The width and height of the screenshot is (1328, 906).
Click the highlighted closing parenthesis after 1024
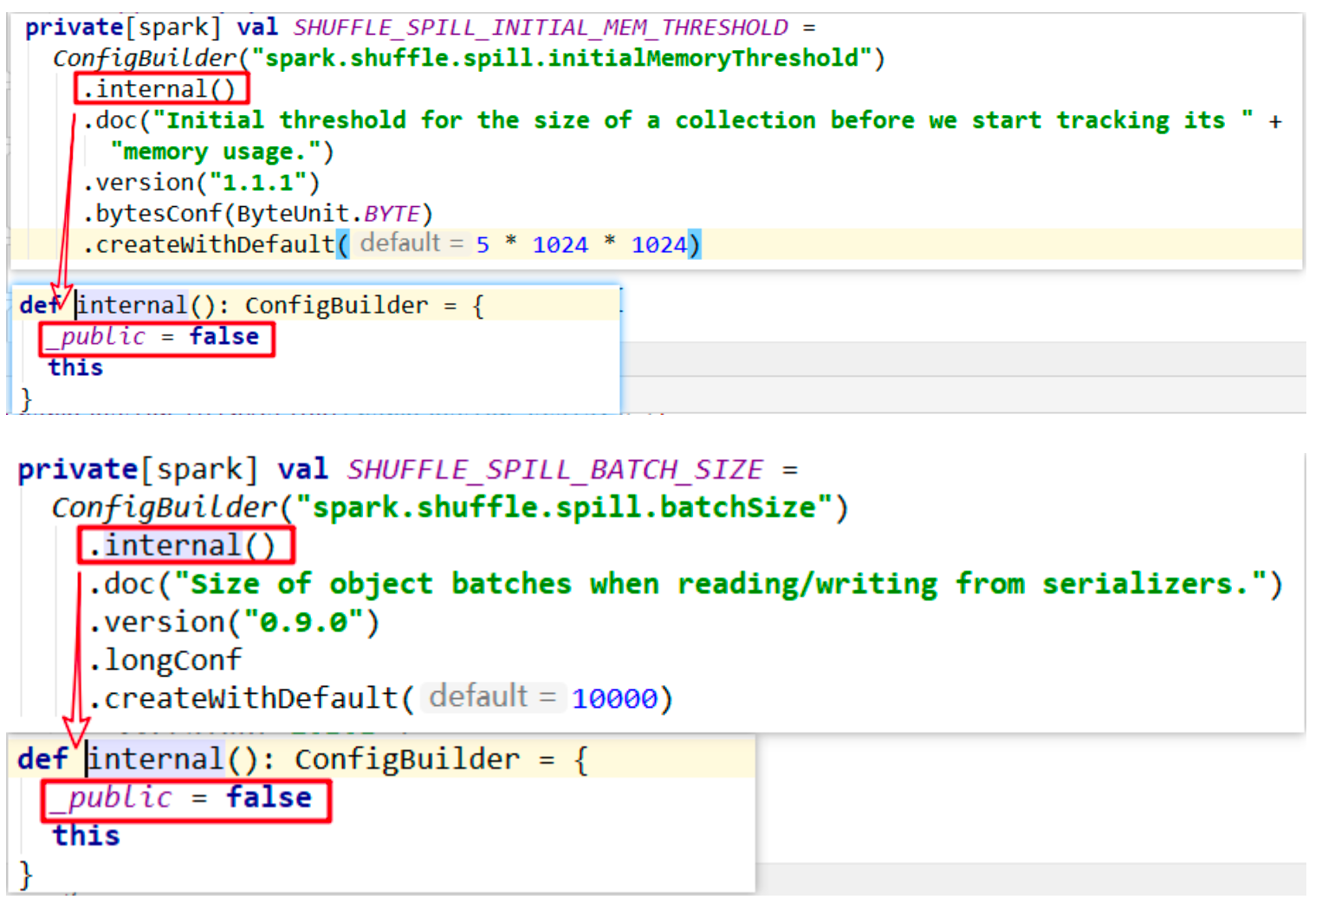tap(694, 245)
